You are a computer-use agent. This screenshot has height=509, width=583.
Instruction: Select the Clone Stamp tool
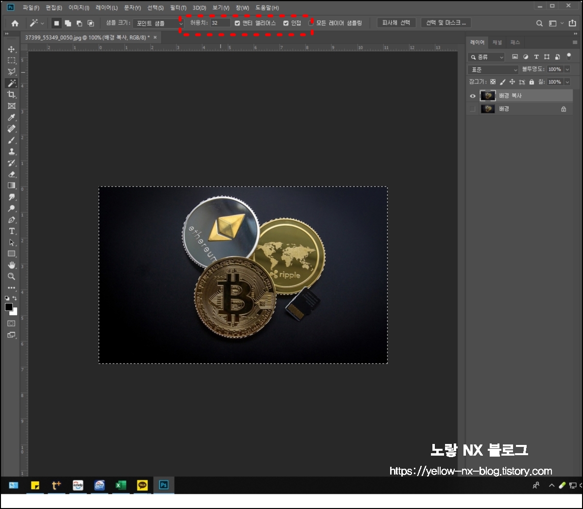pos(12,151)
